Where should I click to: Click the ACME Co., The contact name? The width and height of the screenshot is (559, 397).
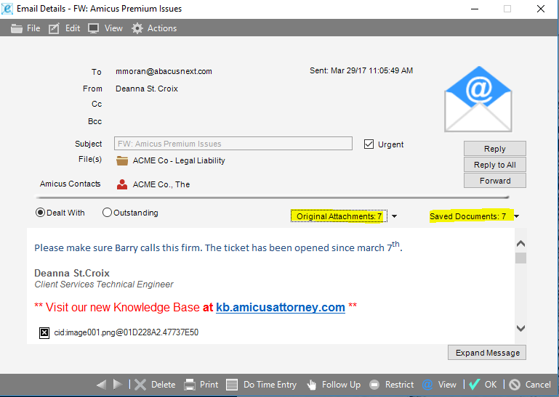coord(161,184)
